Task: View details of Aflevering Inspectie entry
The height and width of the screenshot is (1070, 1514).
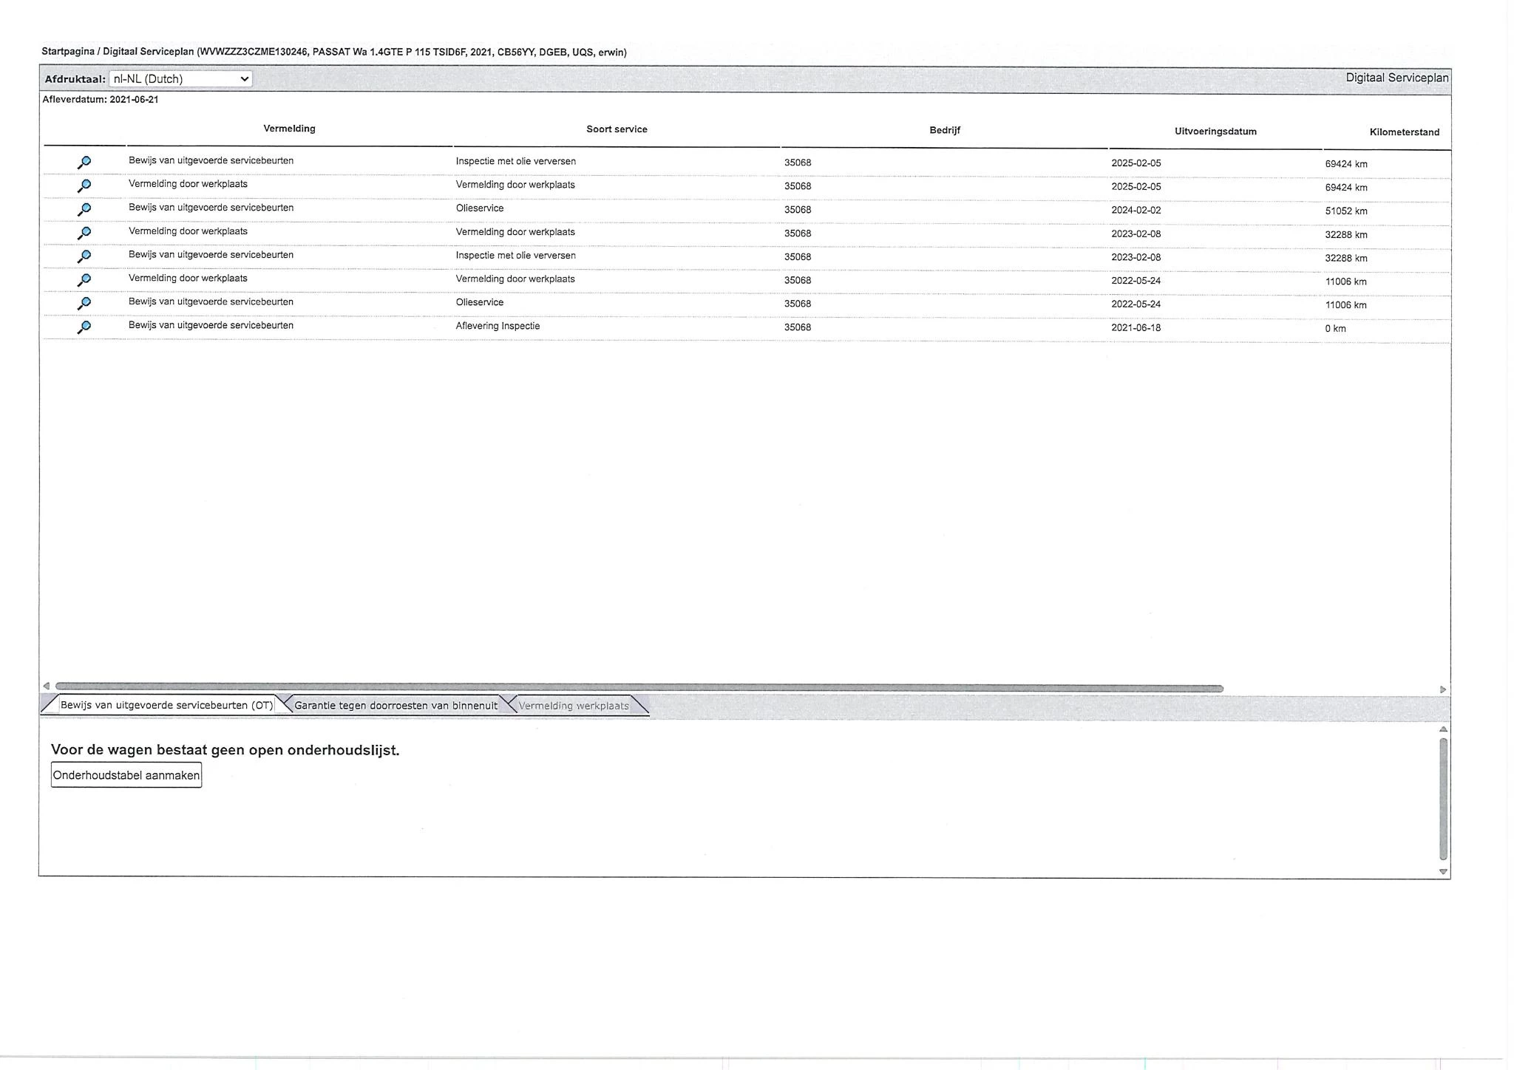Action: tap(84, 327)
